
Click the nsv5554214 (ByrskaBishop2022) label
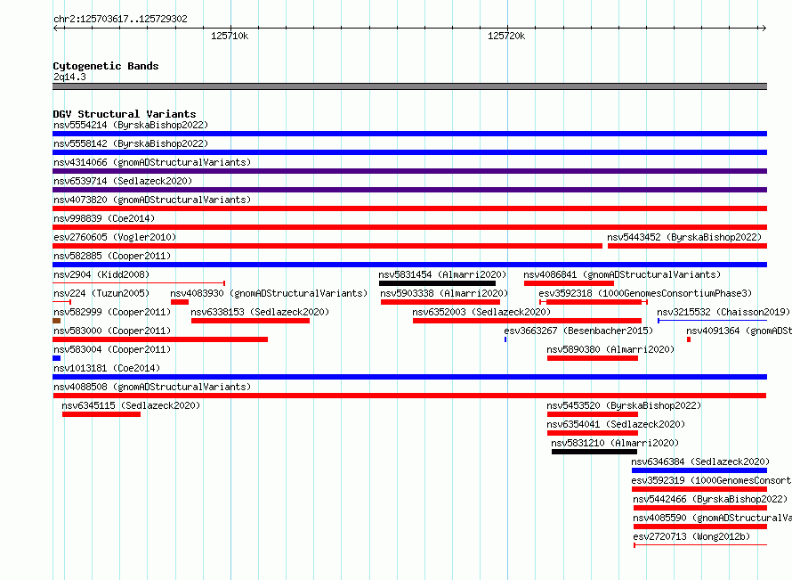pos(131,125)
